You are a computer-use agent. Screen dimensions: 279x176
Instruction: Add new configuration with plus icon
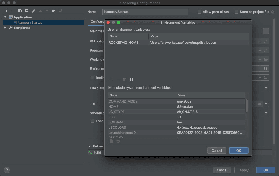click(x=7, y=11)
